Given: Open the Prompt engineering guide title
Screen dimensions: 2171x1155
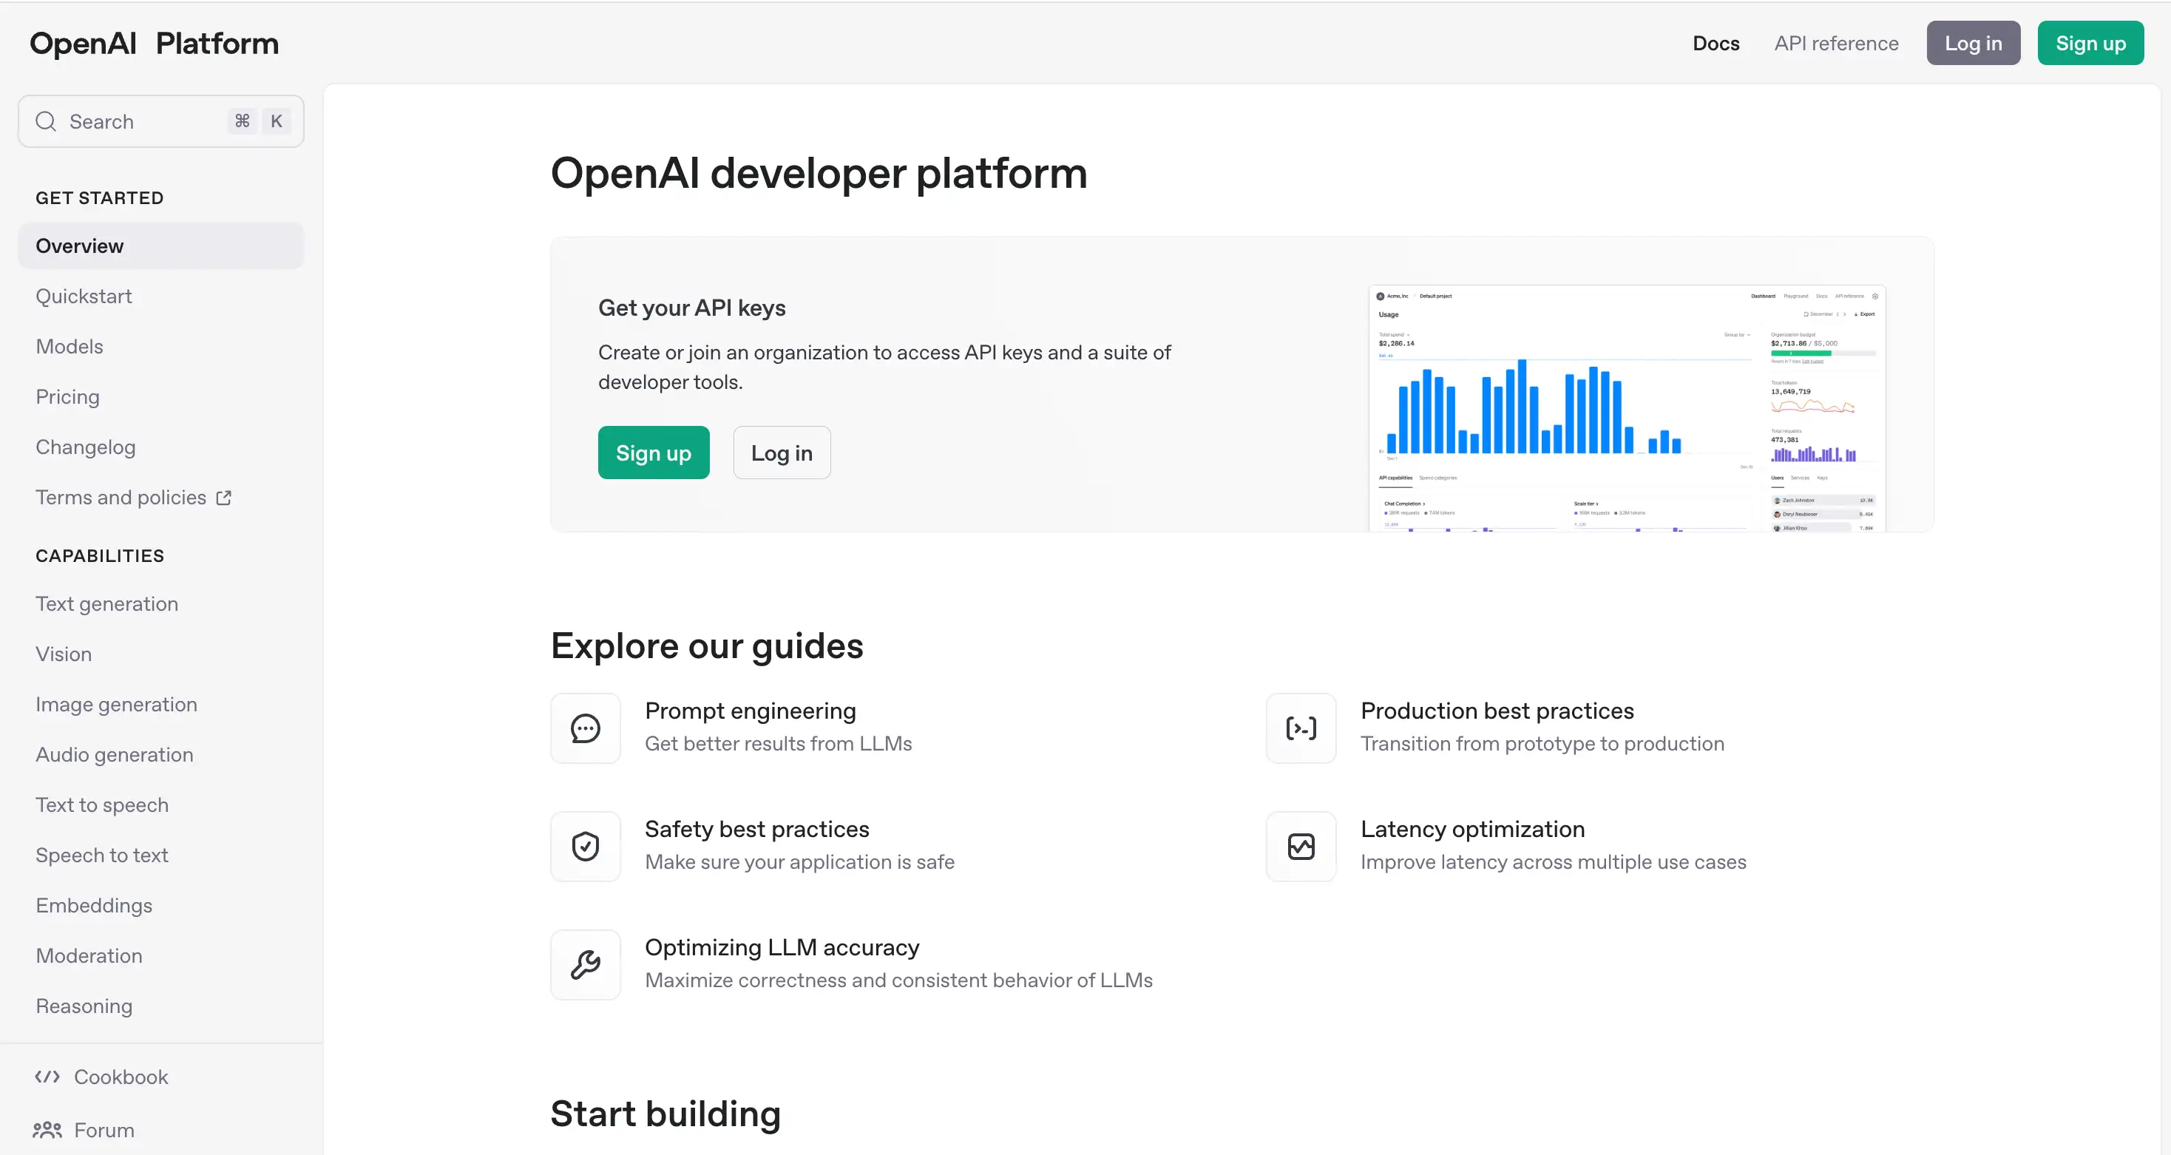Looking at the screenshot, I should click(750, 711).
